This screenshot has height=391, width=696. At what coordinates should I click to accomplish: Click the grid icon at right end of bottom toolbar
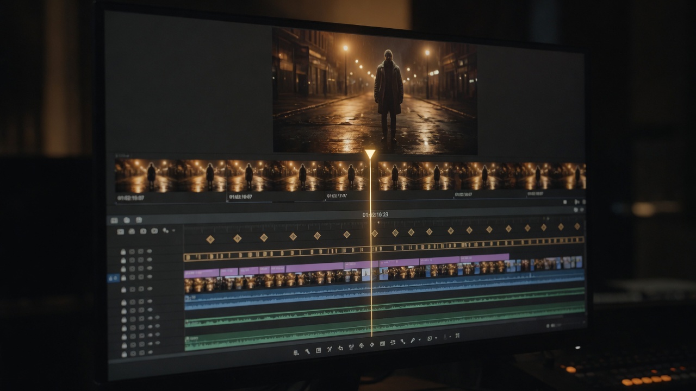pyautogui.click(x=457, y=336)
